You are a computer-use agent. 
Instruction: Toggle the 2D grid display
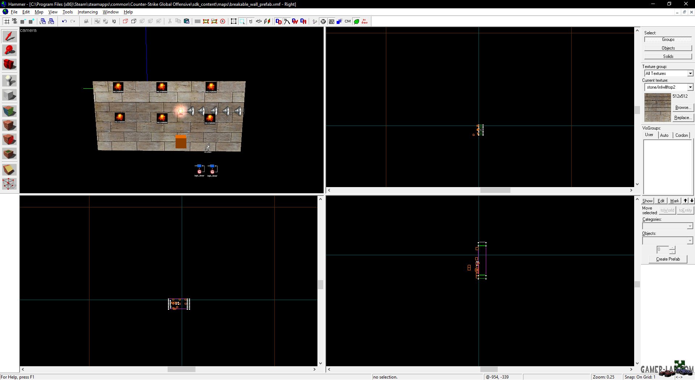click(x=7, y=21)
